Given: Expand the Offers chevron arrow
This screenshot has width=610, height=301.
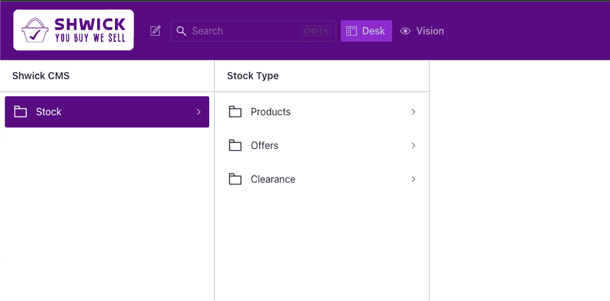Looking at the screenshot, I should tap(413, 146).
